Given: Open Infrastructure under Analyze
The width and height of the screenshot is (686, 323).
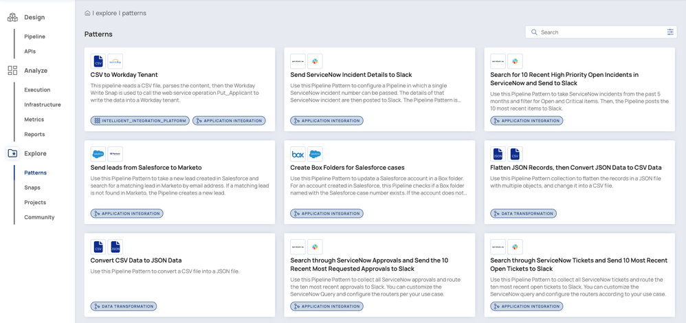Looking at the screenshot, I should [x=43, y=105].
